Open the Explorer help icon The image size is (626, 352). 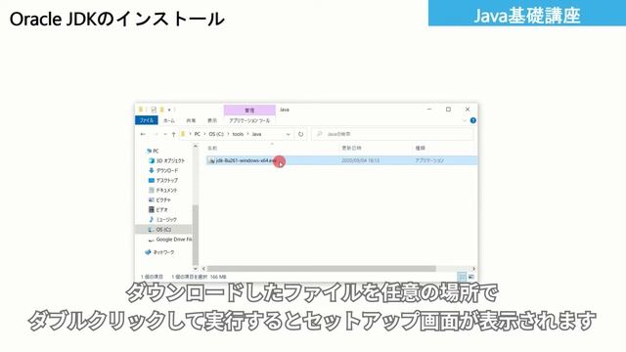[x=473, y=120]
